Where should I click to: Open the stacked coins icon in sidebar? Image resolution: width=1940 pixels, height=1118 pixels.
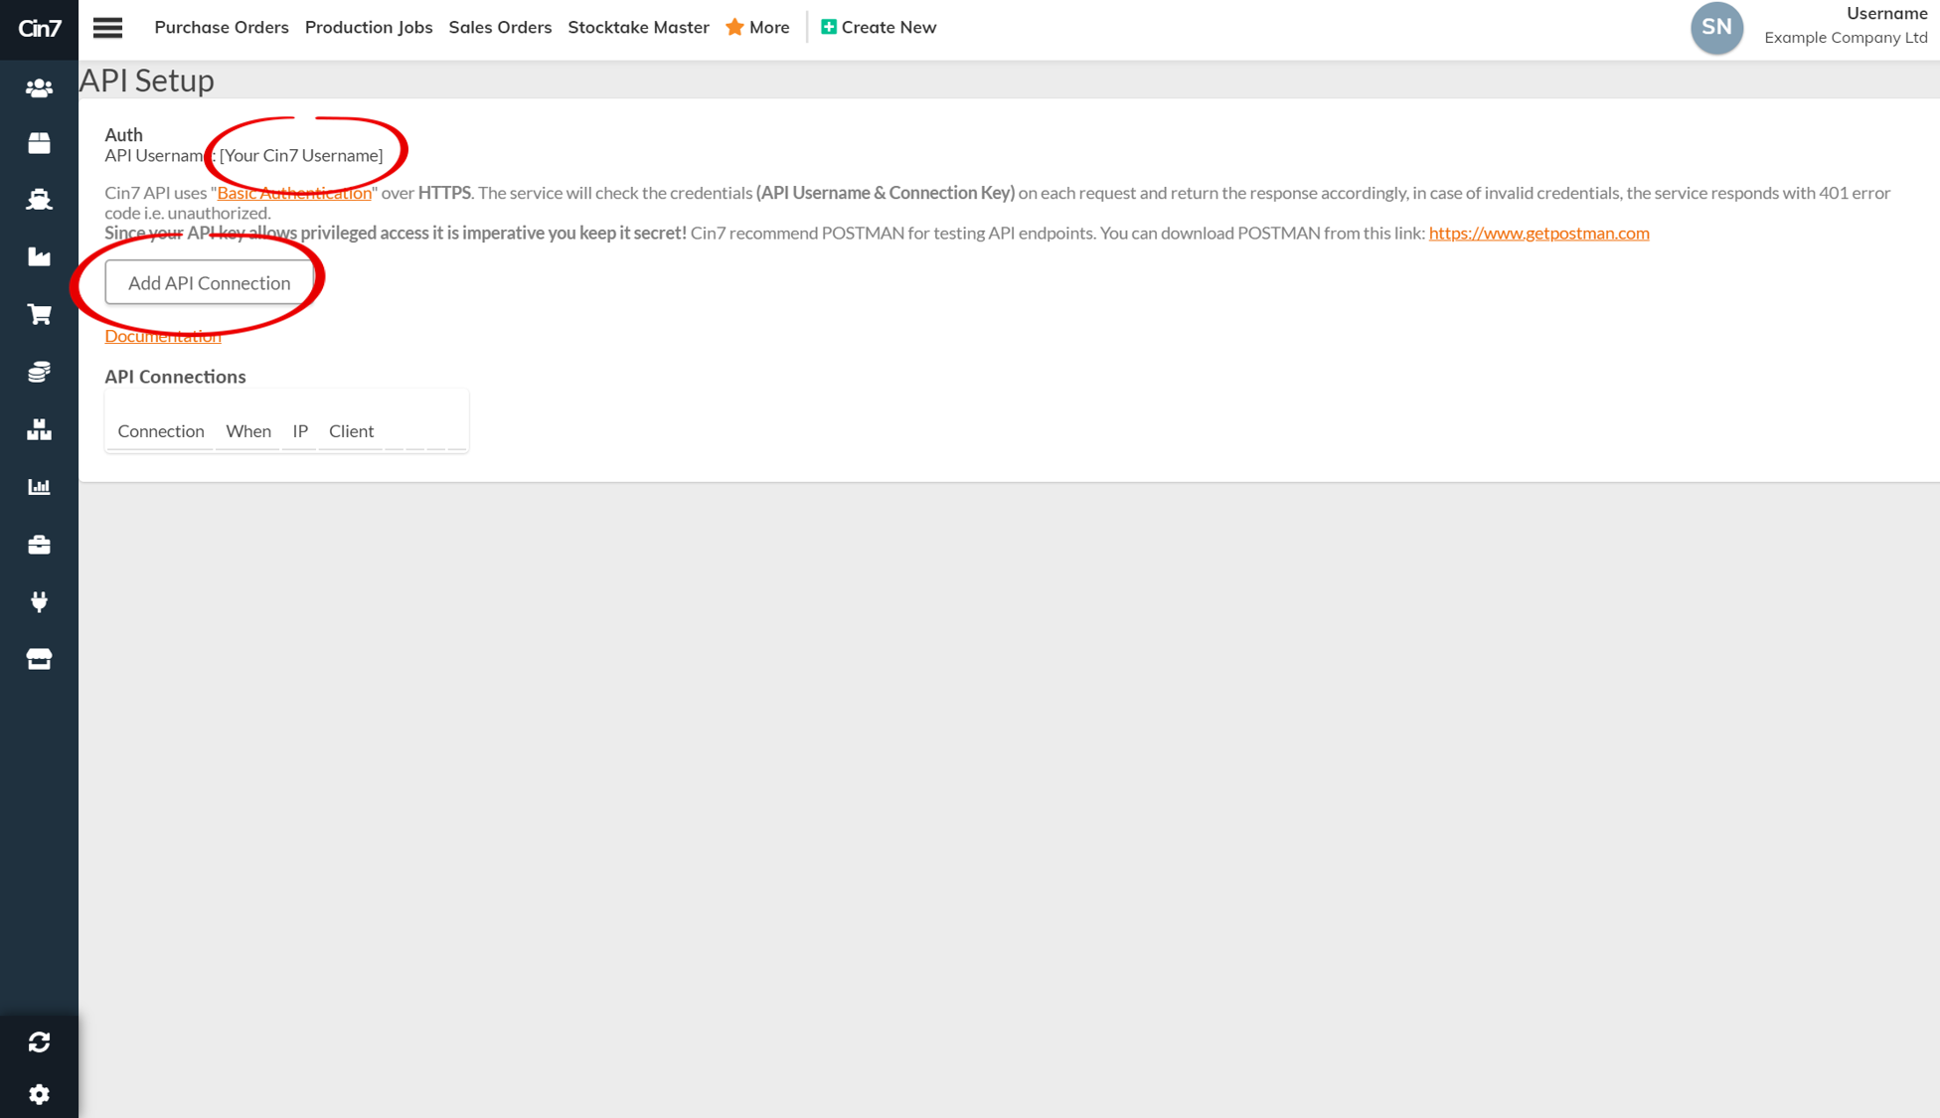(x=39, y=372)
